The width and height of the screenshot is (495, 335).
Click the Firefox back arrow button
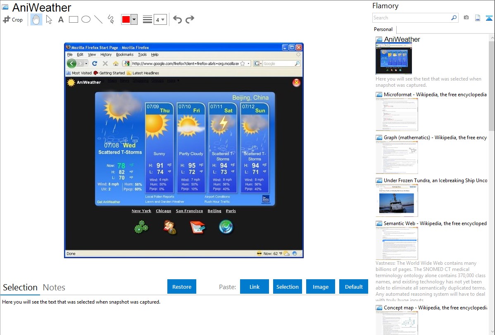71,64
